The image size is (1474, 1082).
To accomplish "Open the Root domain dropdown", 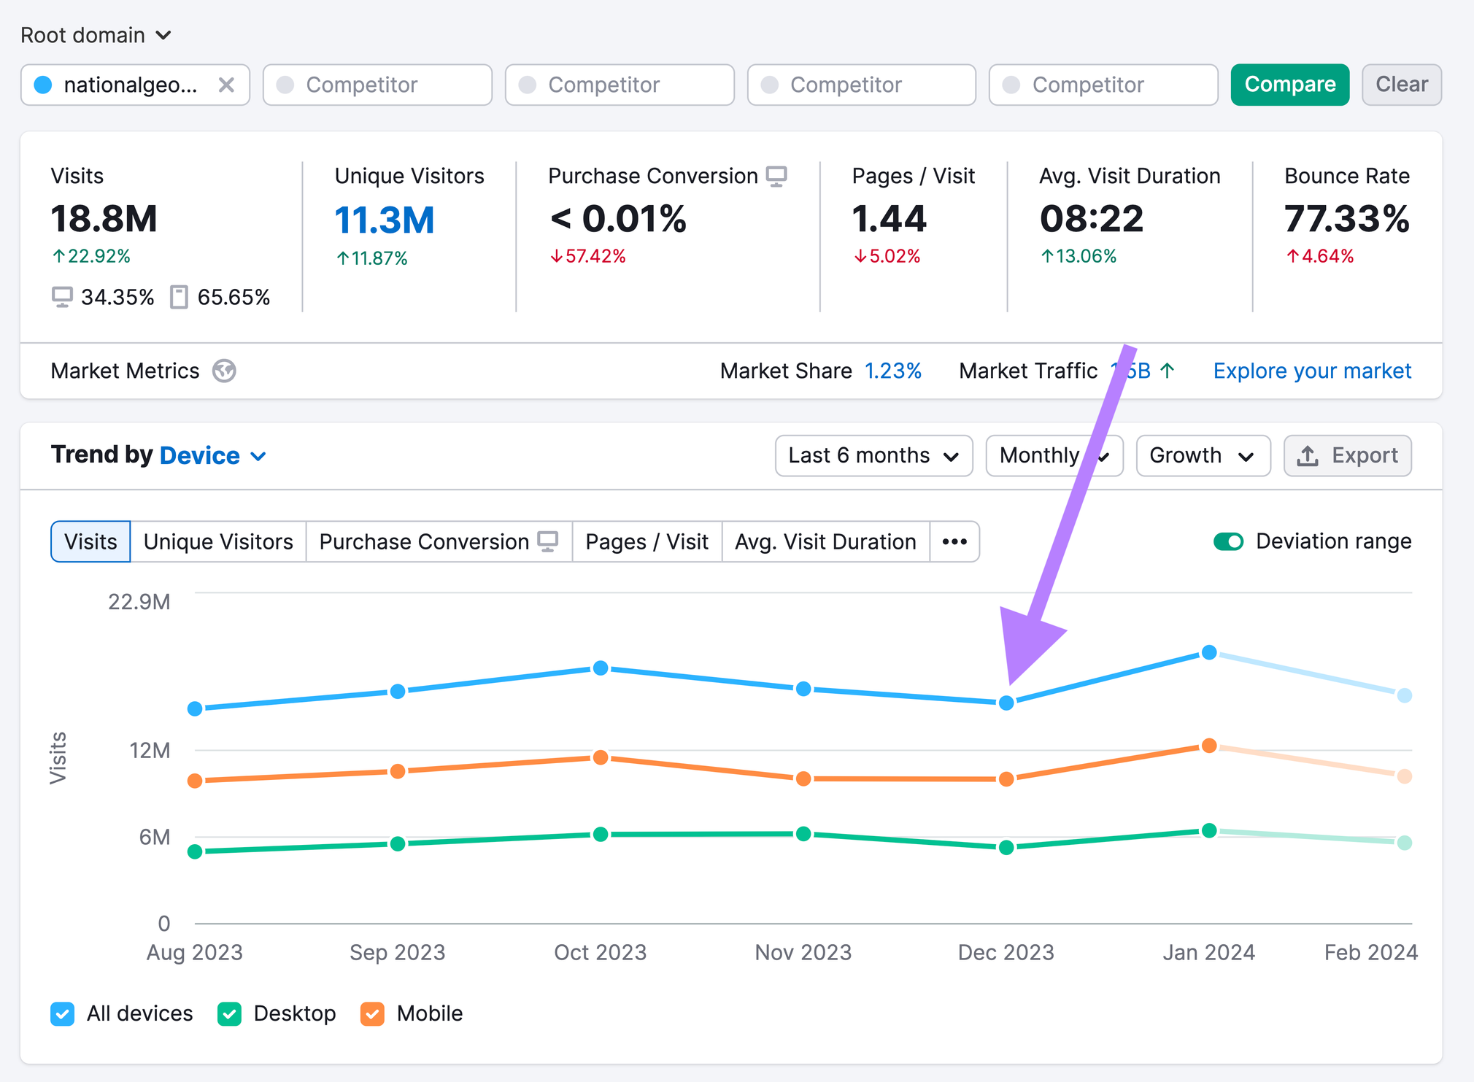I will pyautogui.click(x=96, y=35).
